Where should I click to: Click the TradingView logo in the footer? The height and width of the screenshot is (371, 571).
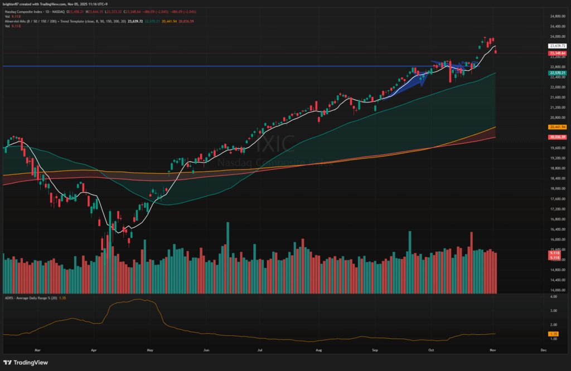[27, 362]
